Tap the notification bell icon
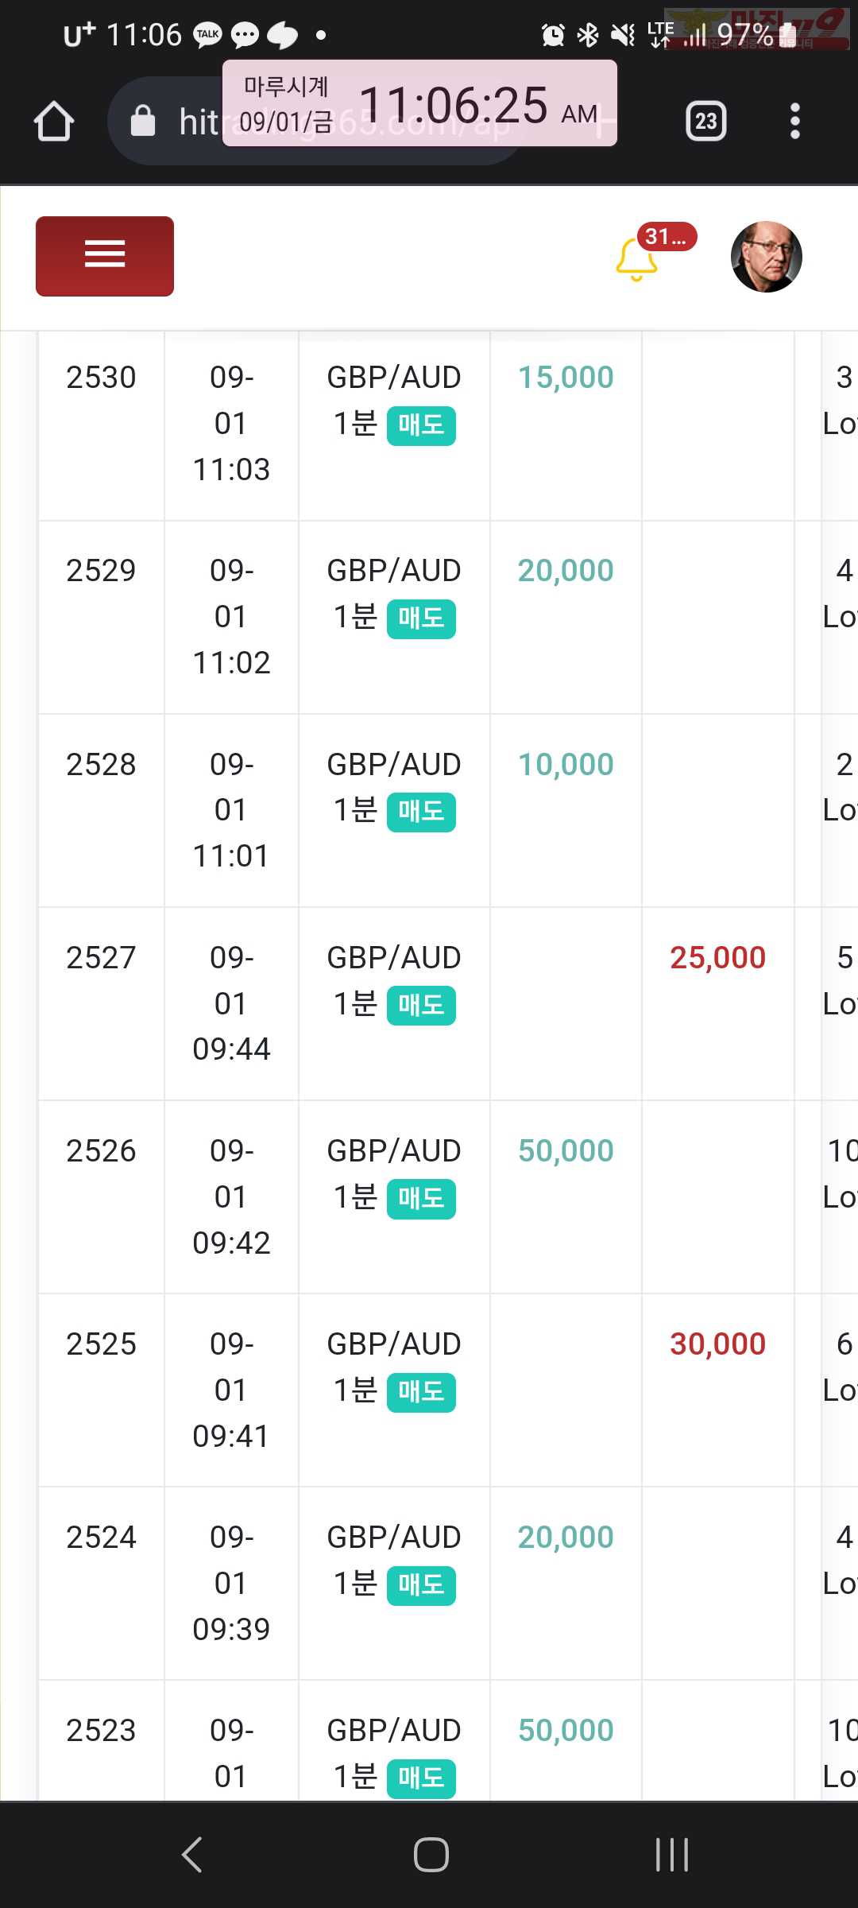Screen dimensions: 858x1908 pos(636,261)
